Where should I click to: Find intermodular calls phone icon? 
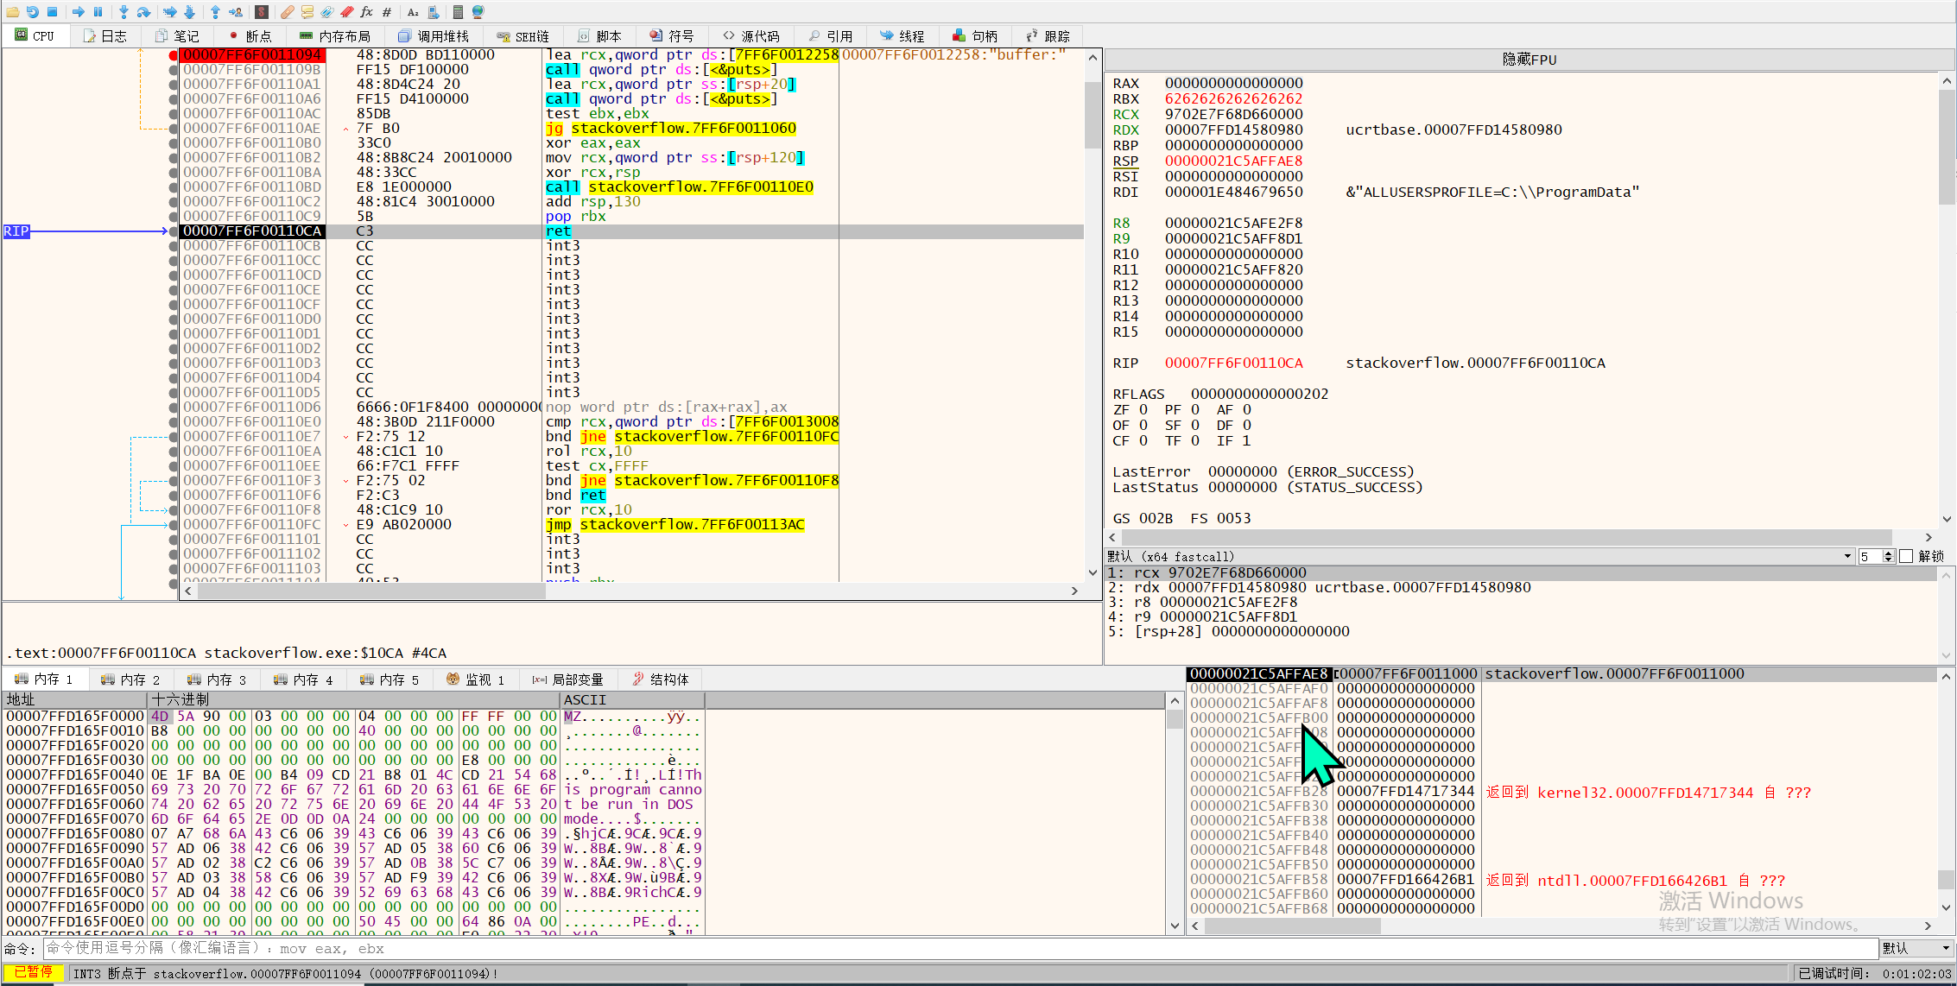coord(433,11)
